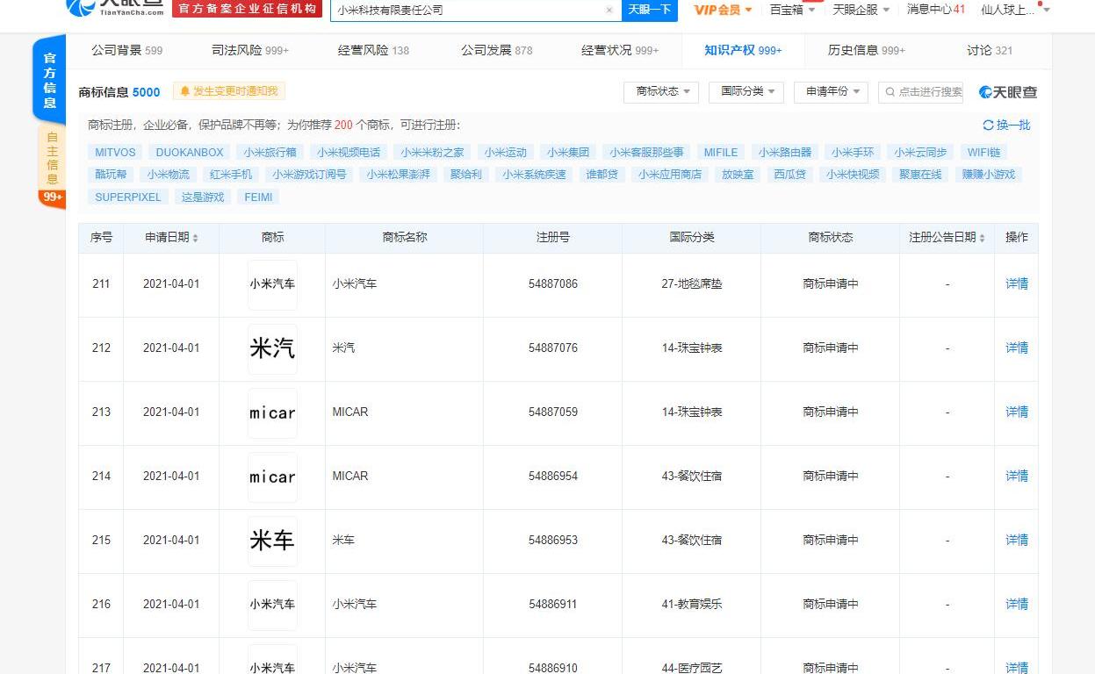Click the bell notification icon for changes

185,91
